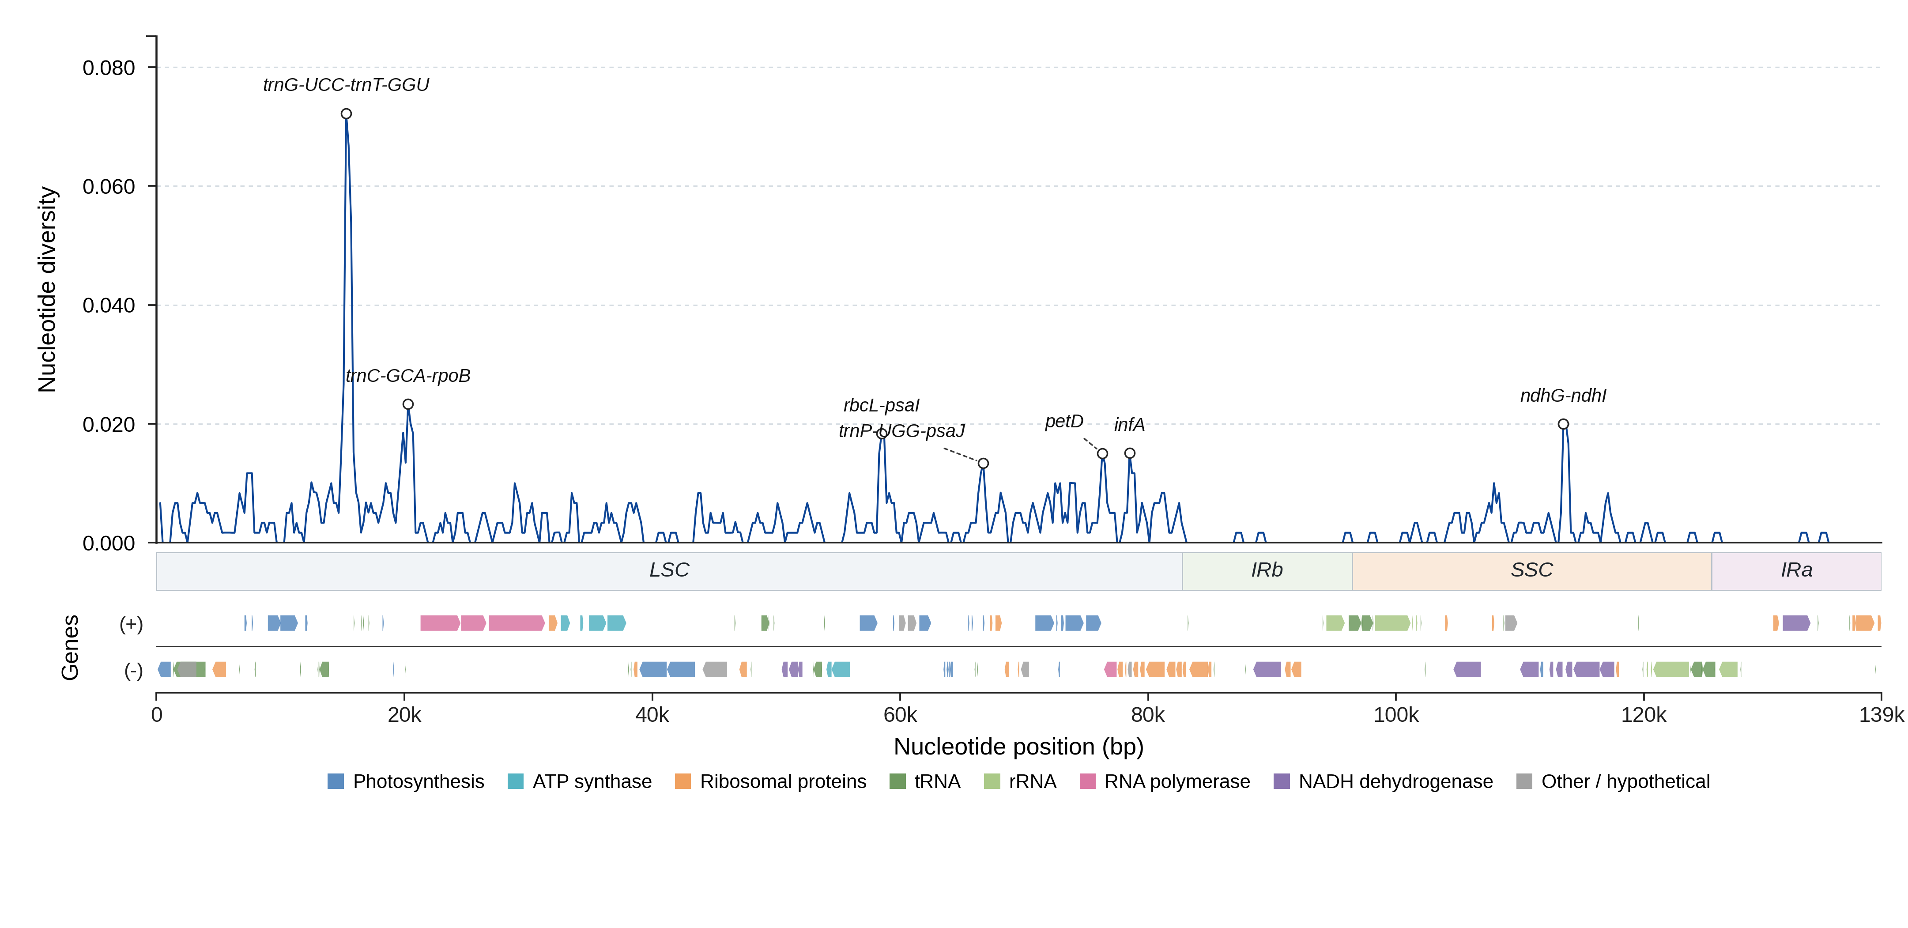Click the petD peak marker circle
The height and width of the screenshot is (928, 1908).
tap(1103, 454)
